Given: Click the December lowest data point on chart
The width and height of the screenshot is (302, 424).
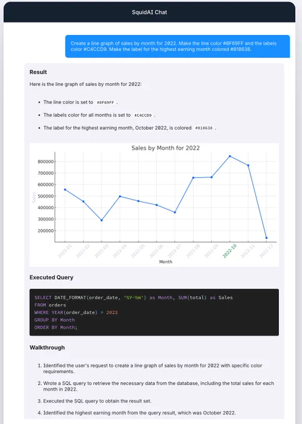Looking at the screenshot, I should (x=267, y=238).
